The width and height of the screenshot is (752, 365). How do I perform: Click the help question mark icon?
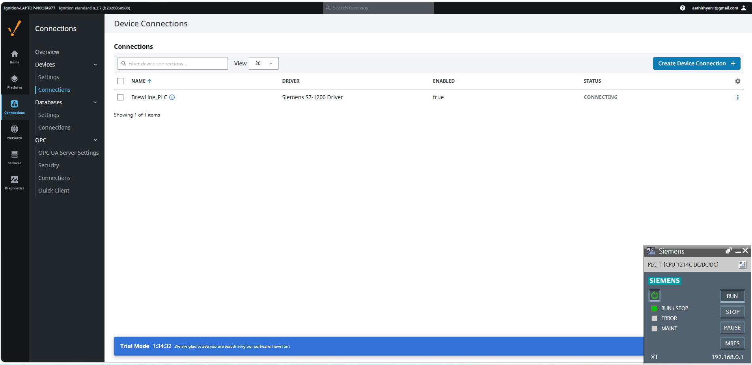pos(683,8)
